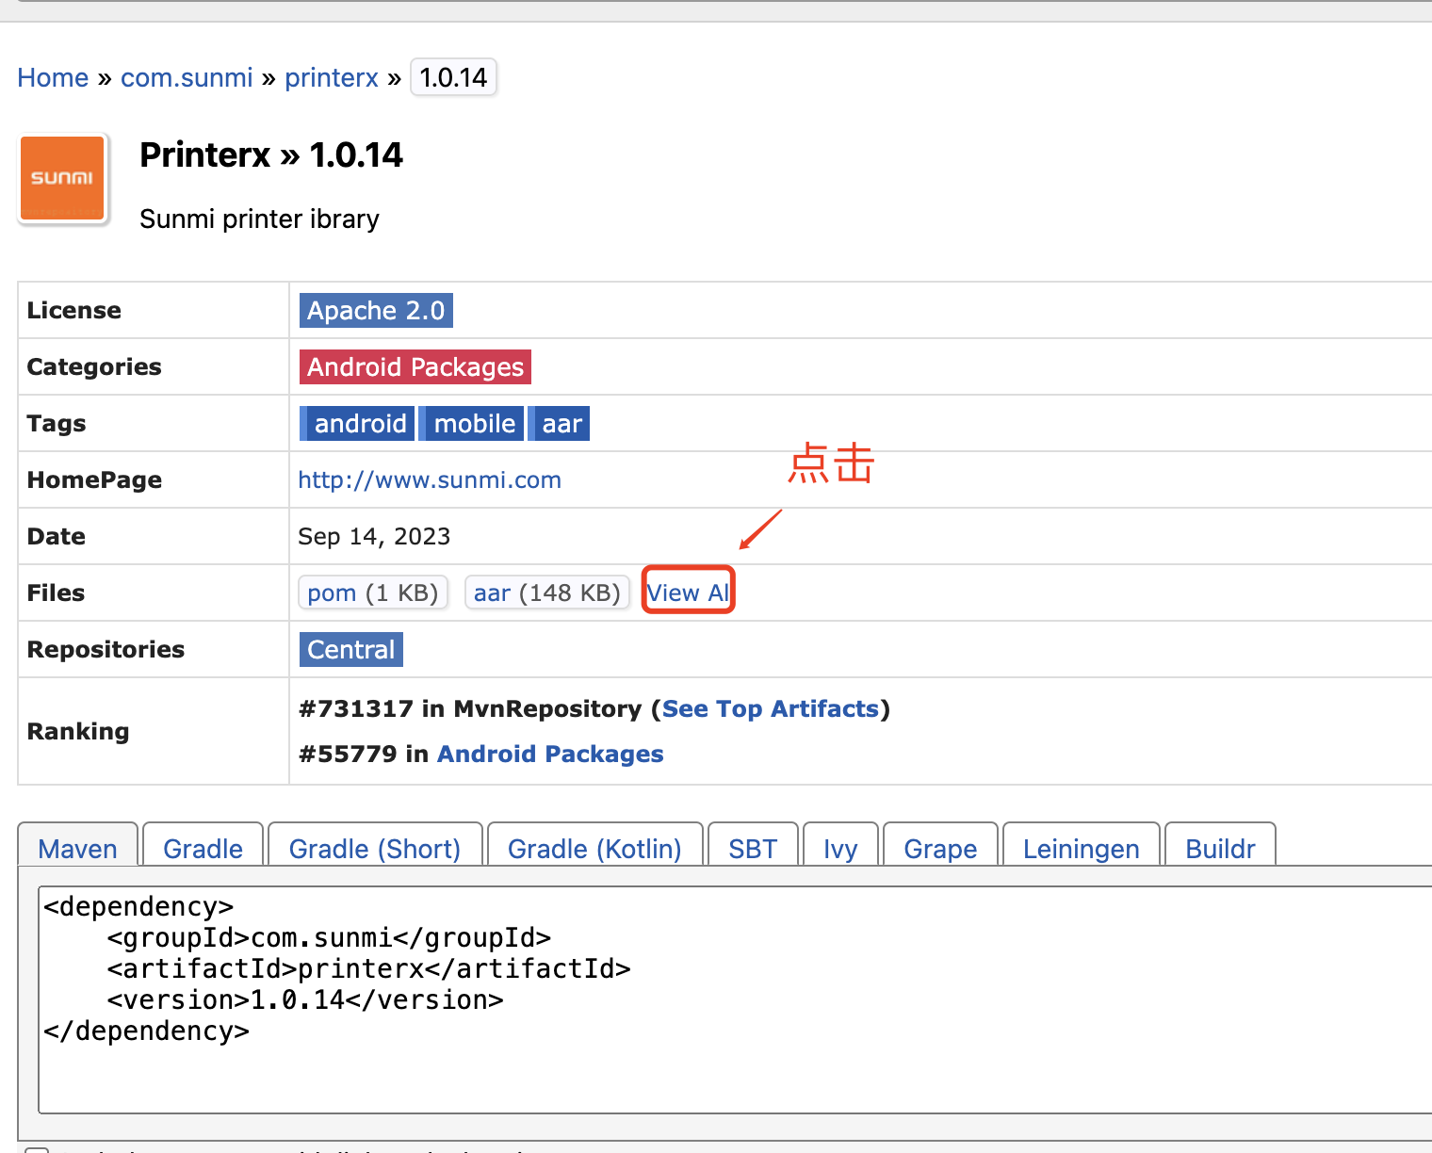Switch to the Grape tab
Screen dimensions: 1432x1153
[x=940, y=846]
